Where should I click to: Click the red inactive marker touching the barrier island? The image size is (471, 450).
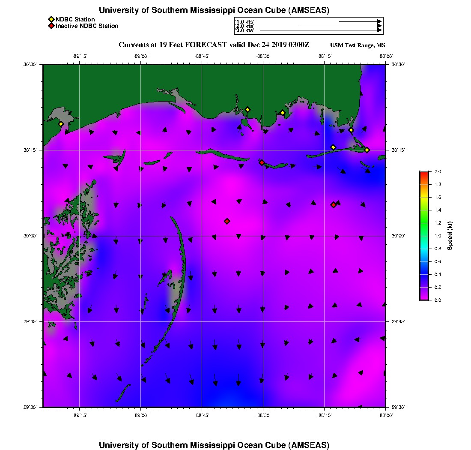point(262,162)
